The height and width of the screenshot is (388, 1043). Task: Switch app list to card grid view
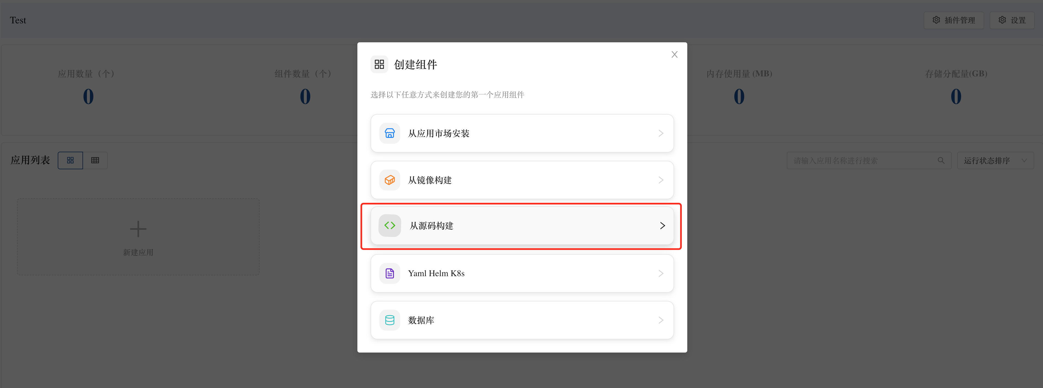point(70,161)
